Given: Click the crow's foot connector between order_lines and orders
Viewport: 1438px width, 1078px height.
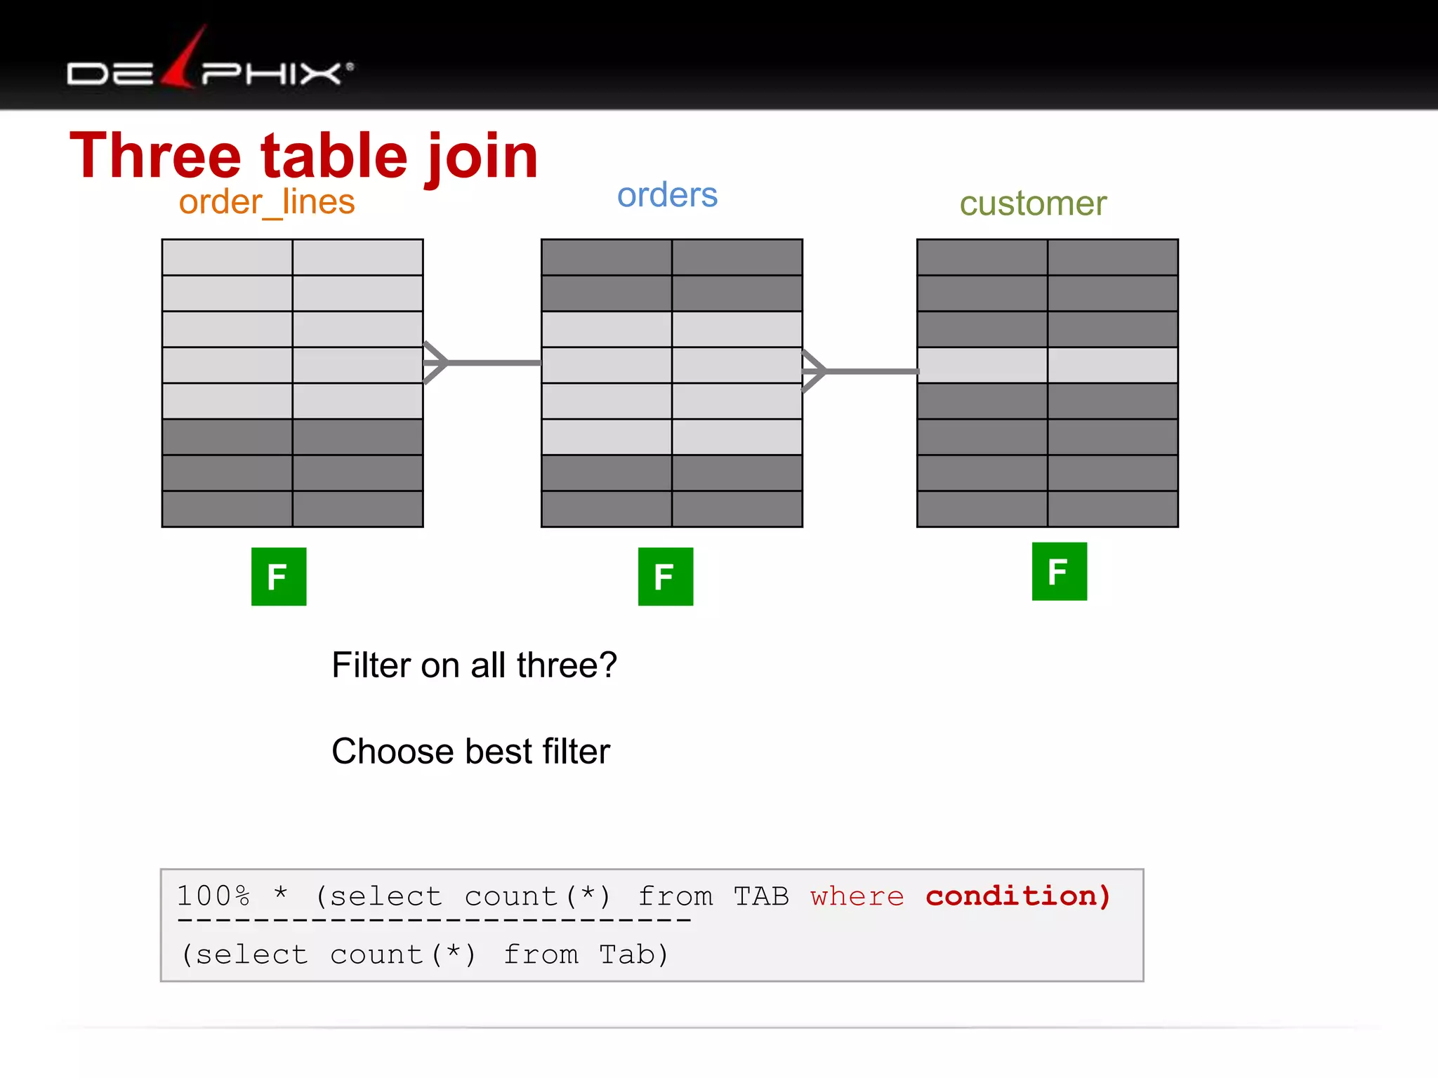Looking at the screenshot, I should pos(482,363).
